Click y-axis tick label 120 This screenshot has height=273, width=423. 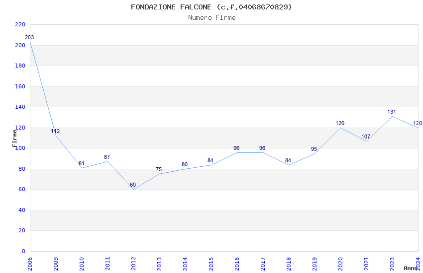tap(20, 128)
